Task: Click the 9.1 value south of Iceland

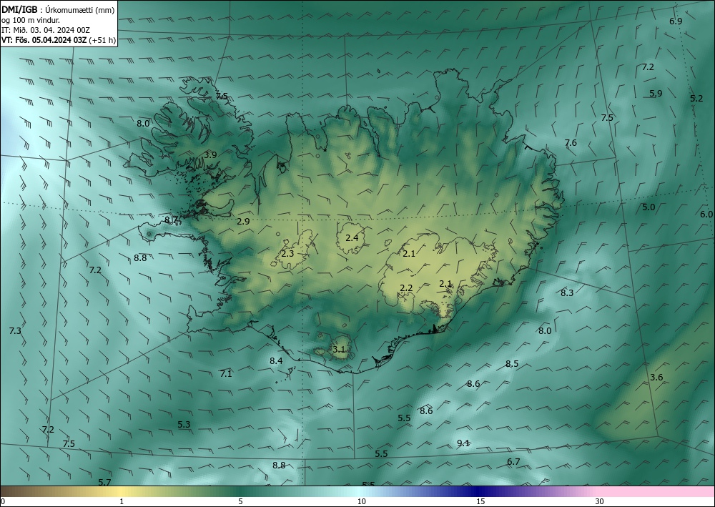Action: pos(463,443)
